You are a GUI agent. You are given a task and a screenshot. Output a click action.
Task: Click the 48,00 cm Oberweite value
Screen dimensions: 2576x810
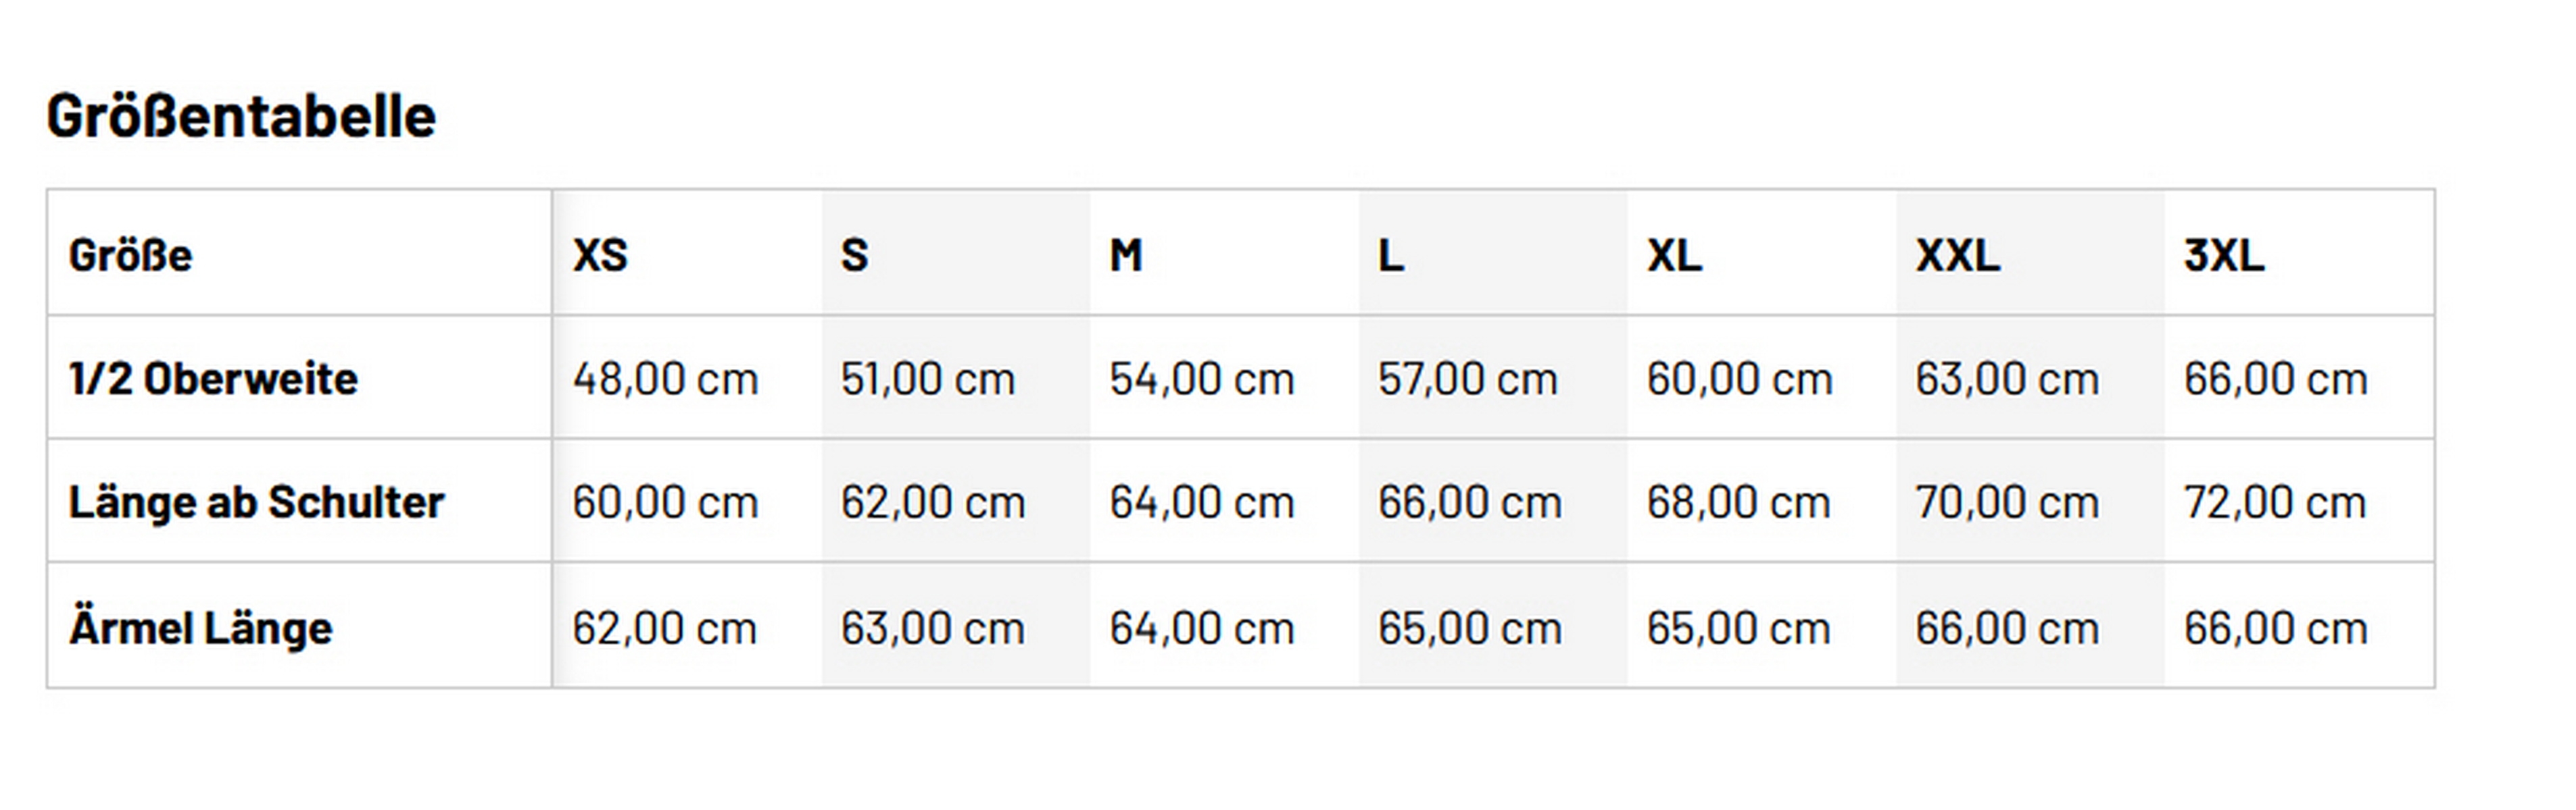pyautogui.click(x=665, y=379)
